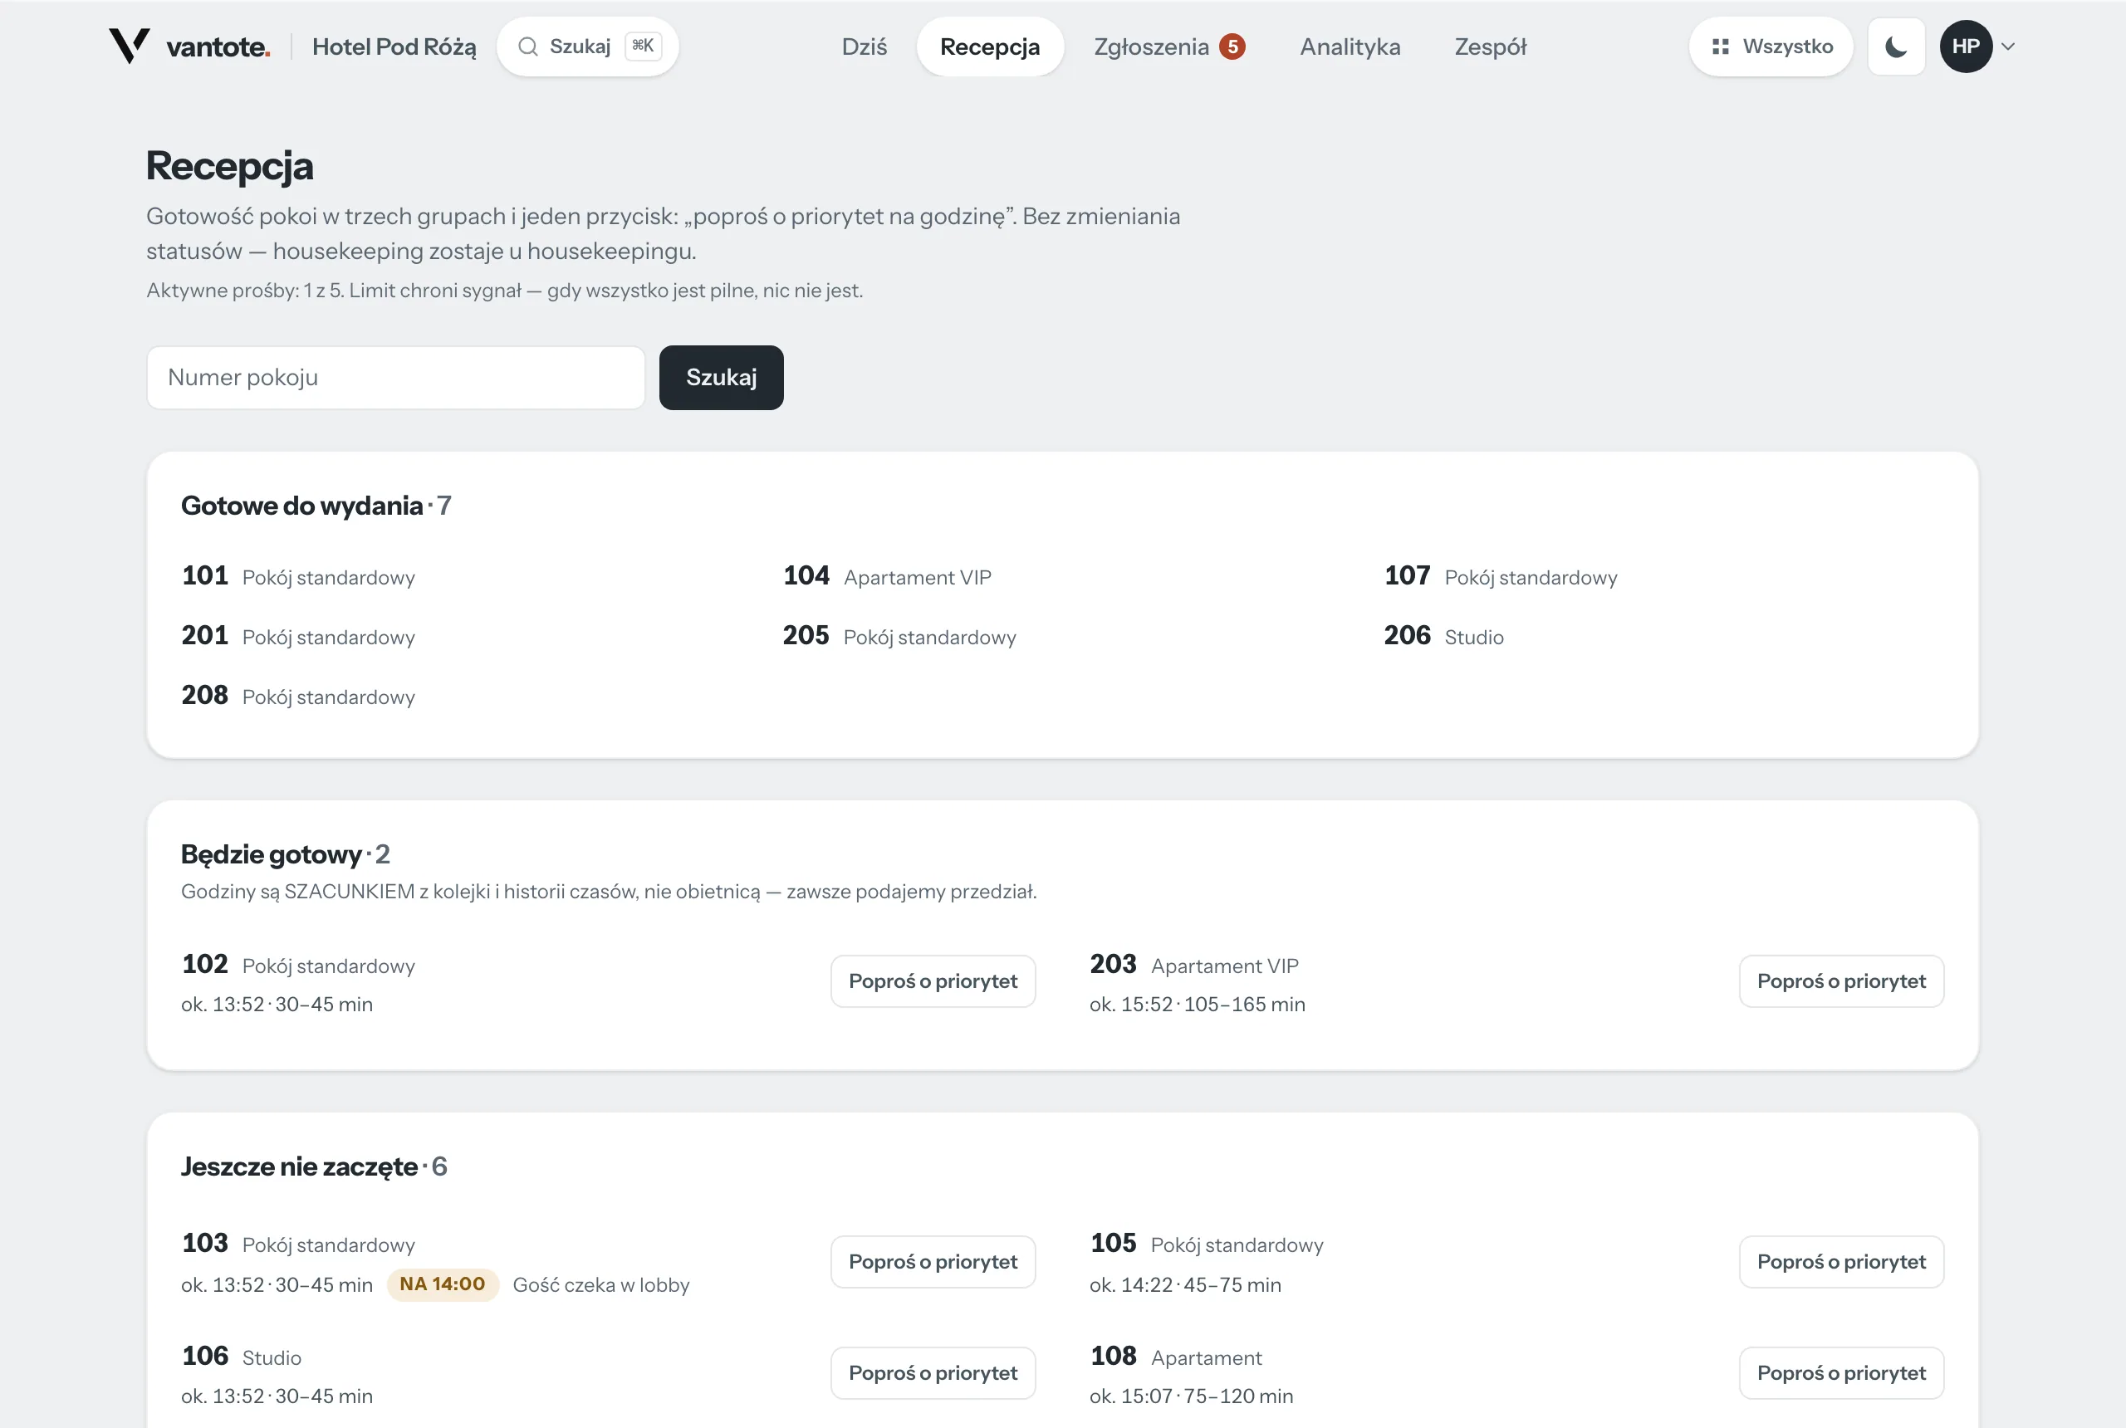The height and width of the screenshot is (1428, 2126).
Task: Select room 107 Pokój standardowy
Action: point(1500,575)
